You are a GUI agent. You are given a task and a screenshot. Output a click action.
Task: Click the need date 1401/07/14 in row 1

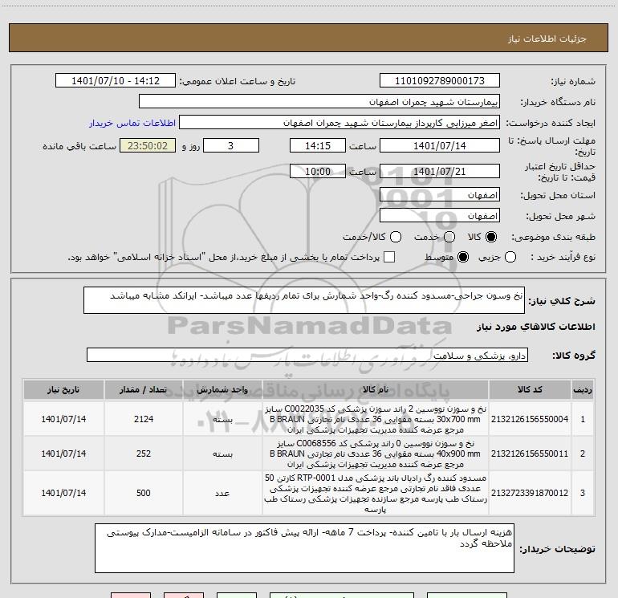point(63,419)
